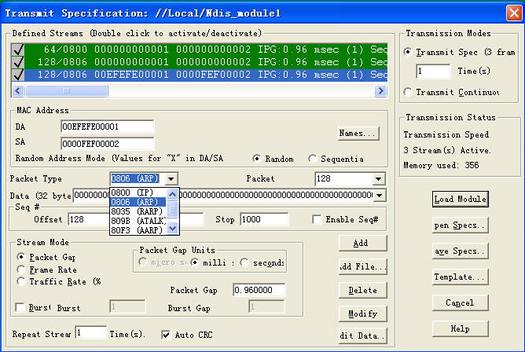
Task: Click the Edit Data button
Action: [362, 336]
